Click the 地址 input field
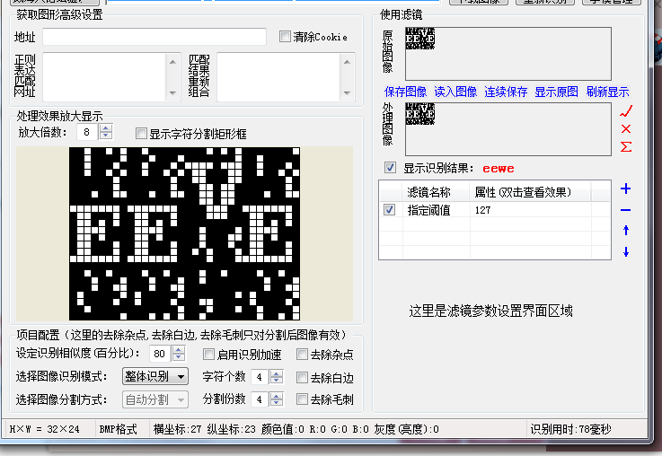Viewport: 662px width, 456px height. (x=154, y=37)
